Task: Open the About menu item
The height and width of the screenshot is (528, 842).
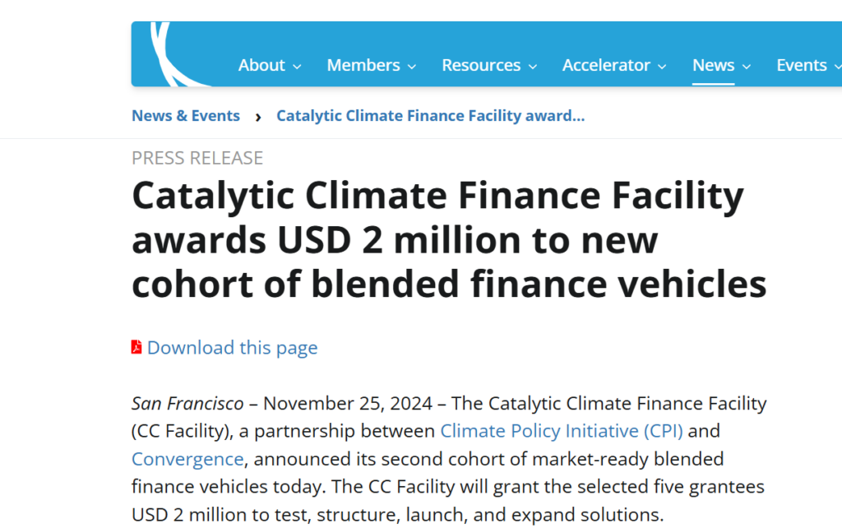Action: tap(261, 65)
